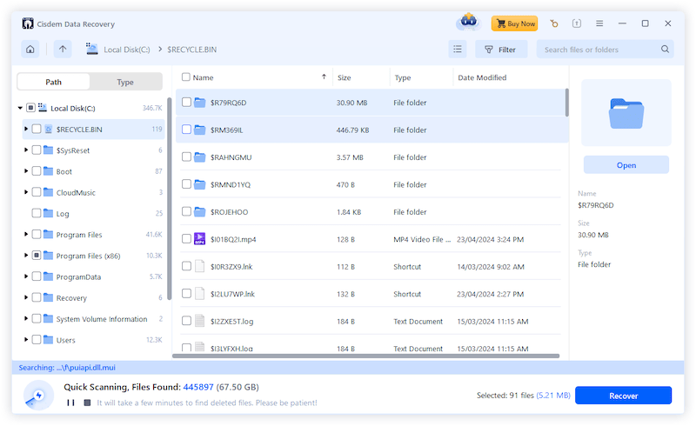This screenshot has height=426, width=696.
Task: Expand the Users folder node
Action: click(x=26, y=339)
